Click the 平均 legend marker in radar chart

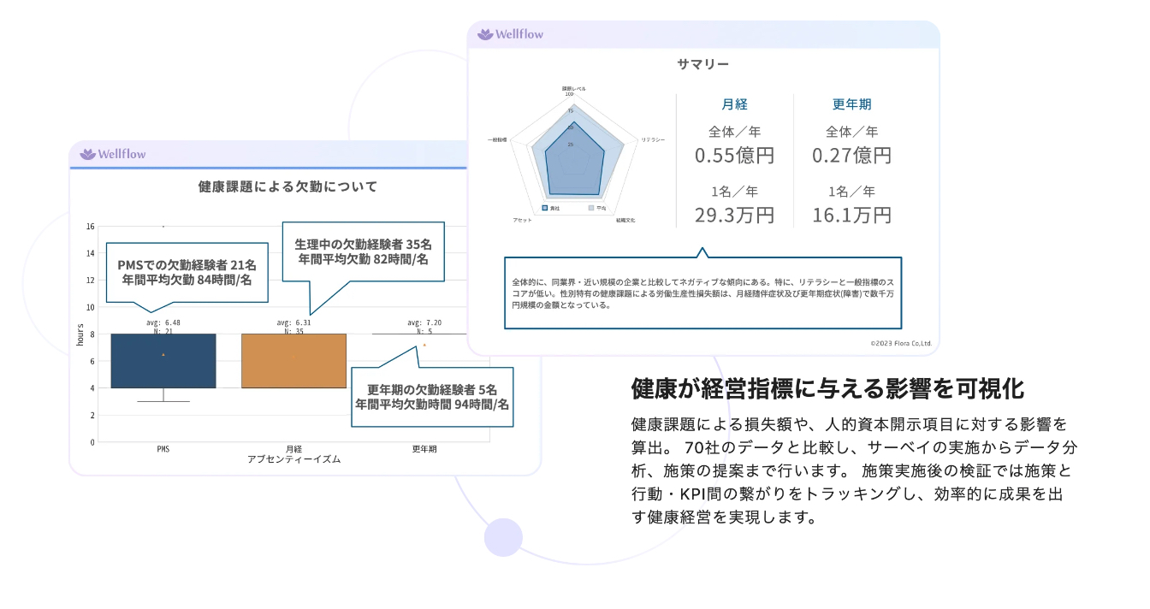[x=590, y=208]
